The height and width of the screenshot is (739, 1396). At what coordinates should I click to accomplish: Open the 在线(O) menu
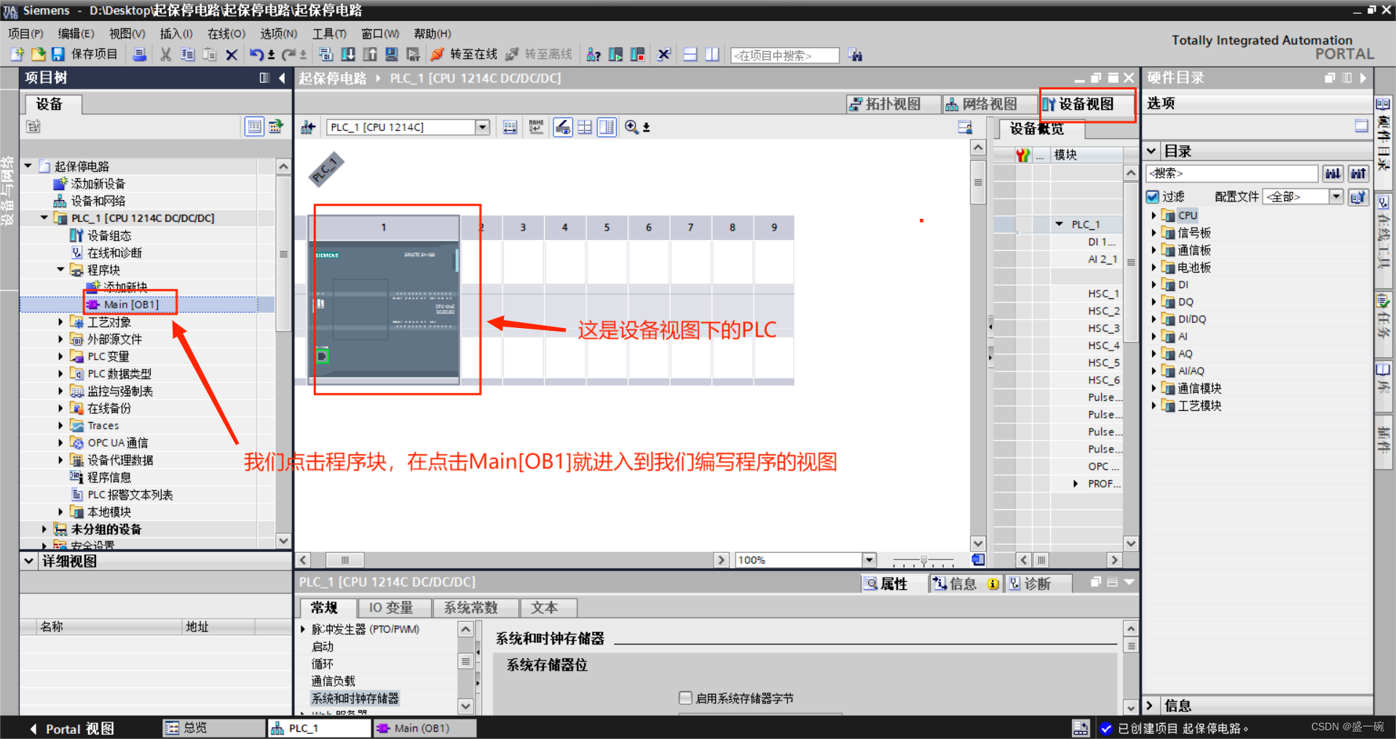click(226, 33)
